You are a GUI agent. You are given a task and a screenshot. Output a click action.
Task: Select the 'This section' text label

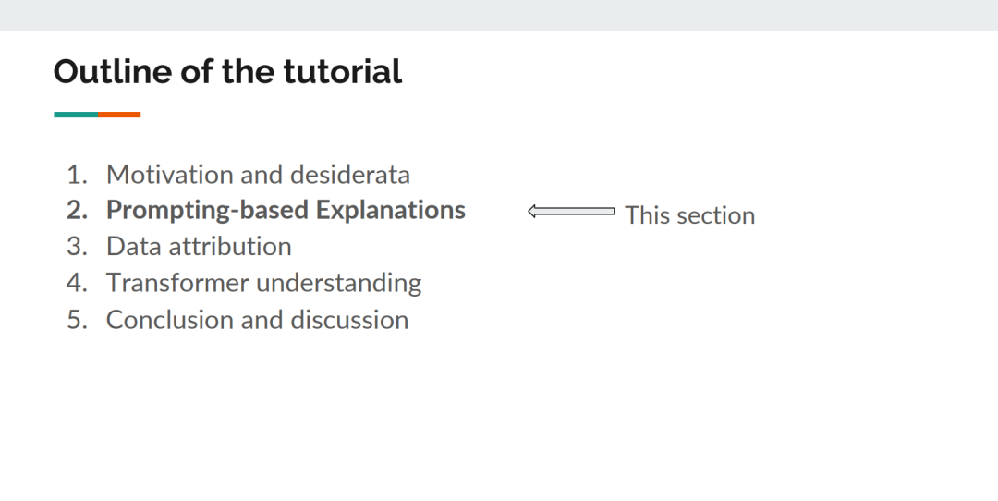coord(690,215)
